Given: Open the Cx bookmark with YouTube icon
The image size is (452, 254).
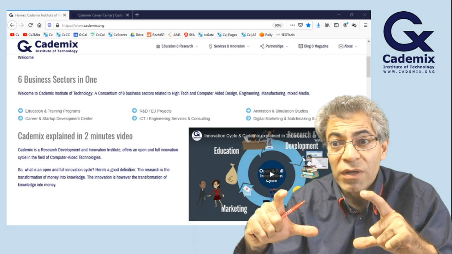Looking at the screenshot, I should [14, 35].
